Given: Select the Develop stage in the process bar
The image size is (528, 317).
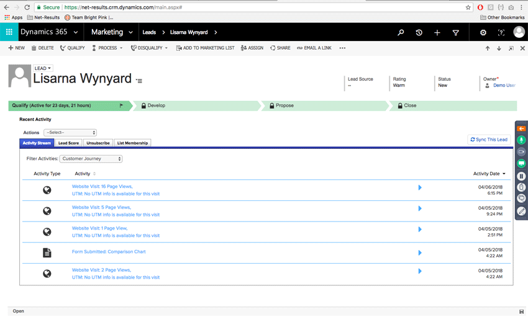Looking at the screenshot, I should coord(156,105).
